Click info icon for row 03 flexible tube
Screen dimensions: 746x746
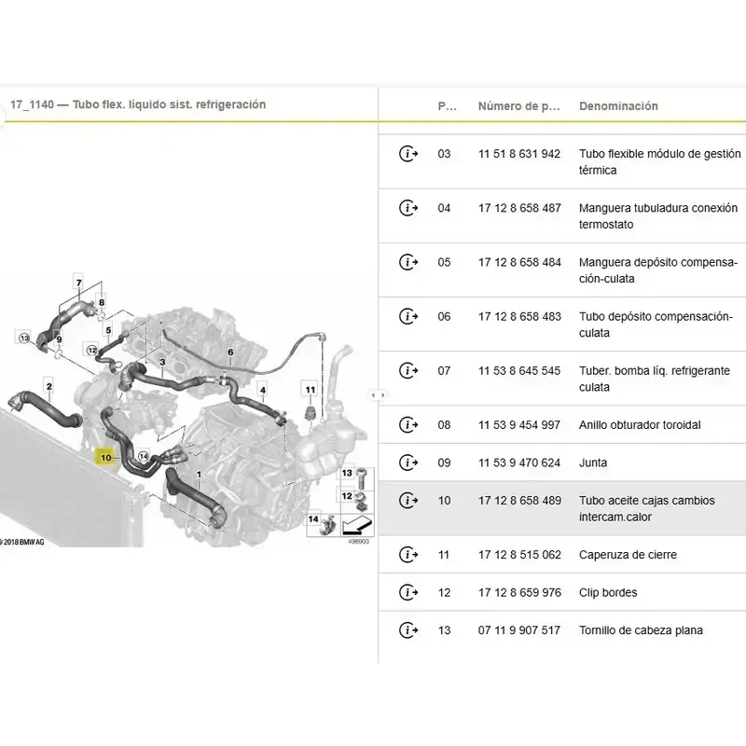pos(408,154)
